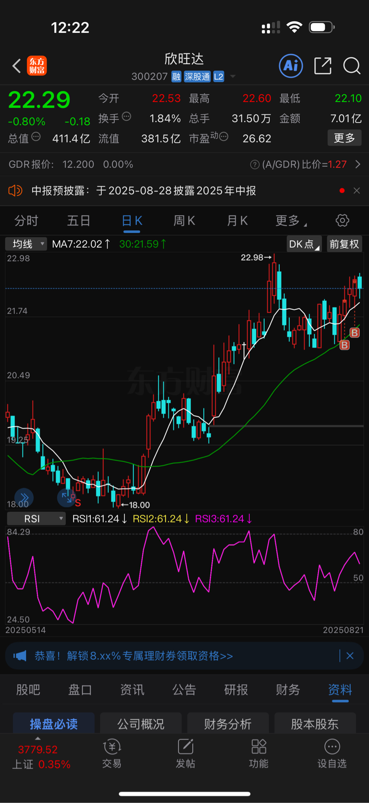Tap the L2 level badge
Viewport: 369px width, 803px height.
click(219, 76)
